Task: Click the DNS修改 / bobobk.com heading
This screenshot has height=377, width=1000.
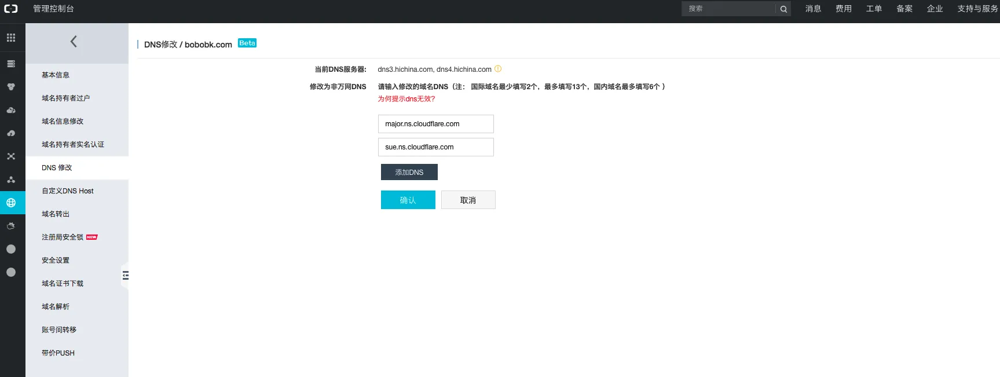Action: [x=188, y=45]
